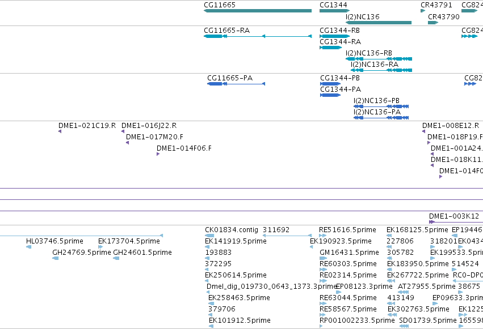Image resolution: width=483 pixels, height=329 pixels.
Task: Click the '193883' feature label
Action: (x=218, y=253)
